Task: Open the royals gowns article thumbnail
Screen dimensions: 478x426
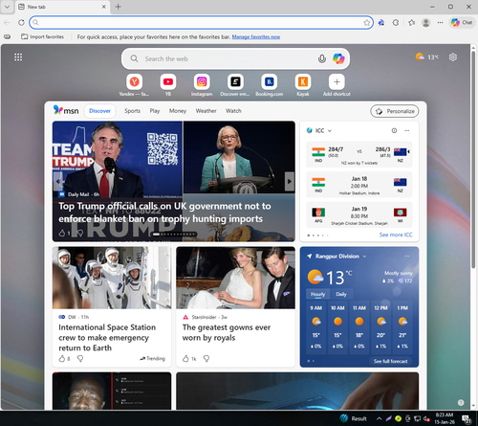Action: click(x=235, y=278)
